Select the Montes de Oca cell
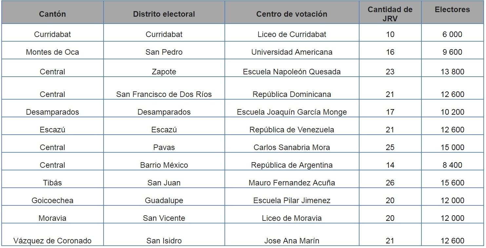 click(52, 52)
